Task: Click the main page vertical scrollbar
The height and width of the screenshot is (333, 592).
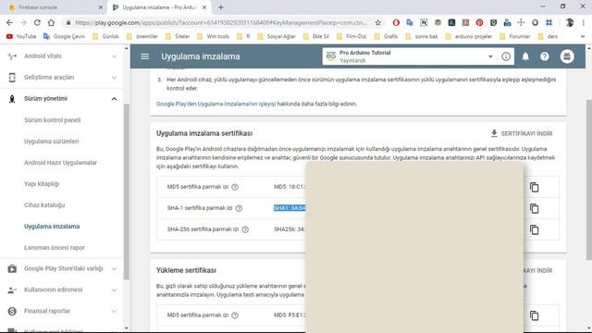Action: (589, 179)
